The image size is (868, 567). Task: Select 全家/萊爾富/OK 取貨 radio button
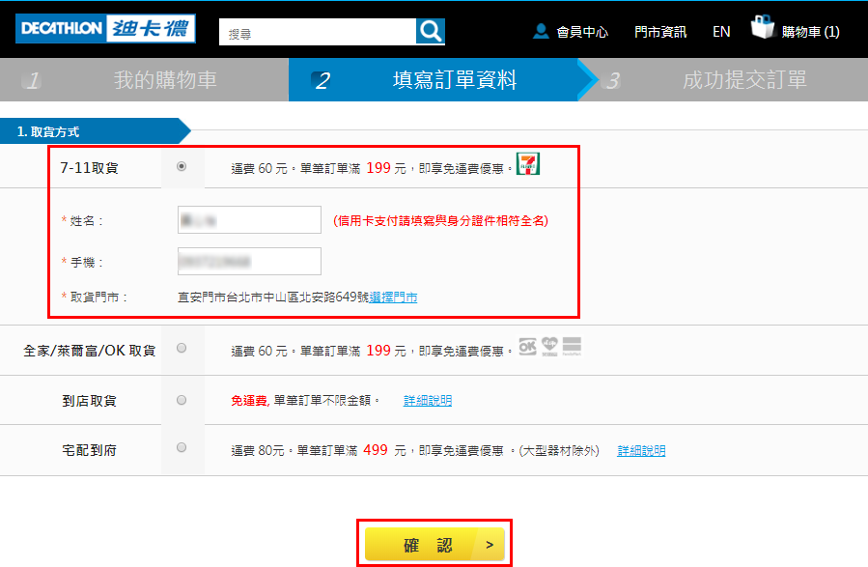pos(182,349)
